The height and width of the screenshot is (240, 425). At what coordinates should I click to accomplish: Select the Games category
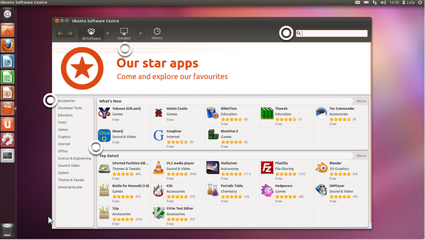[x=63, y=129]
